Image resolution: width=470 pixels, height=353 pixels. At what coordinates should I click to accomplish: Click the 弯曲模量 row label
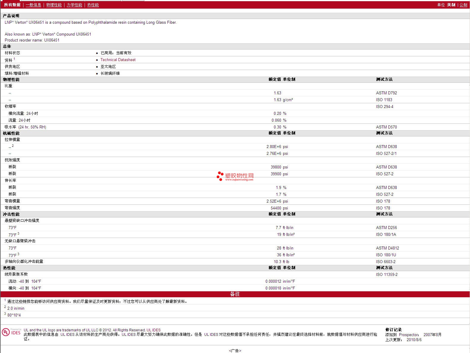(x=12, y=201)
